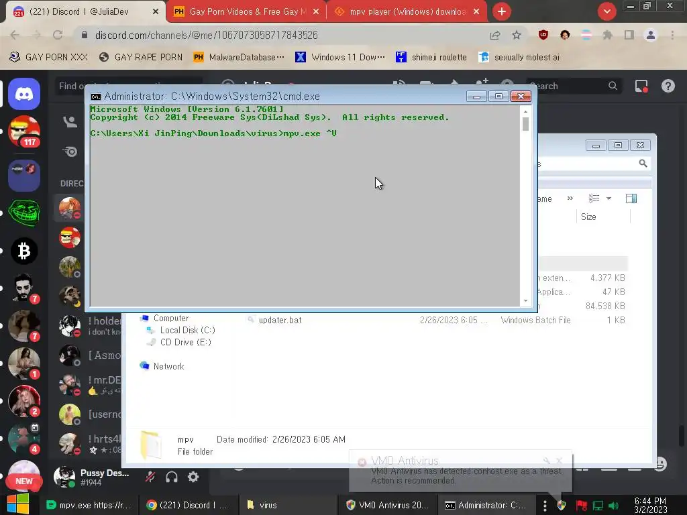Open the green troll face server
Viewport: 687px width, 515px height.
tap(24, 213)
